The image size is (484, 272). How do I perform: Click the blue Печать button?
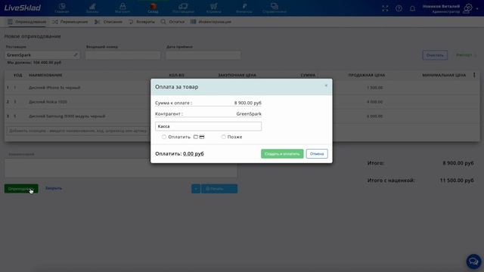tap(219, 188)
